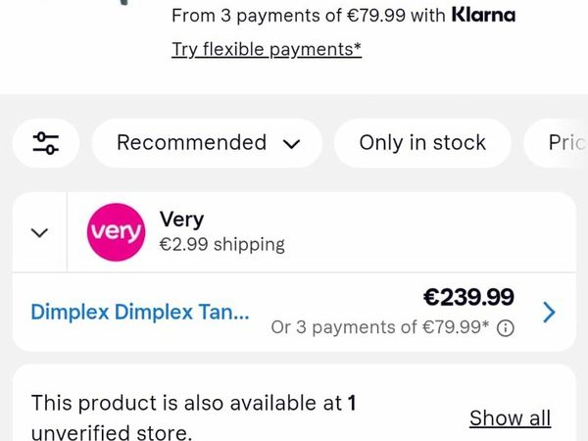Toggle the partially visible Price filter chip
This screenshot has height=441, width=588.
click(x=557, y=143)
